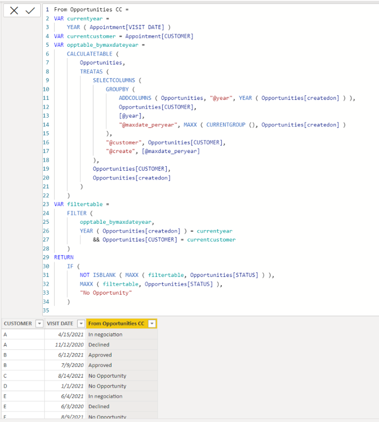379x422 pixels.
Task: Click ISBLANK function on line 31
Action: pos(104,275)
